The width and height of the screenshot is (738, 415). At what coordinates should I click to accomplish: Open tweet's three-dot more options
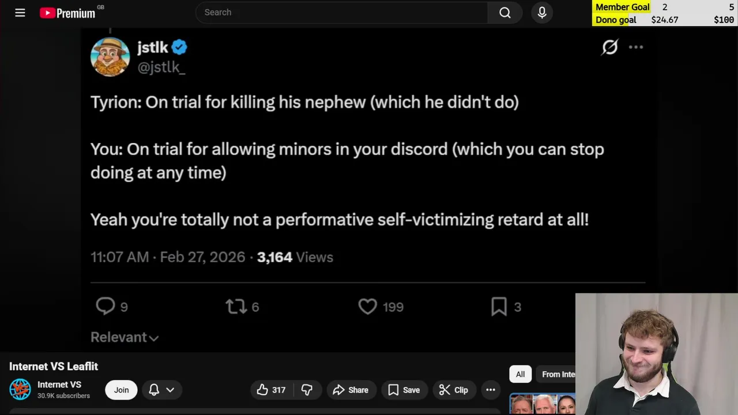click(635, 47)
